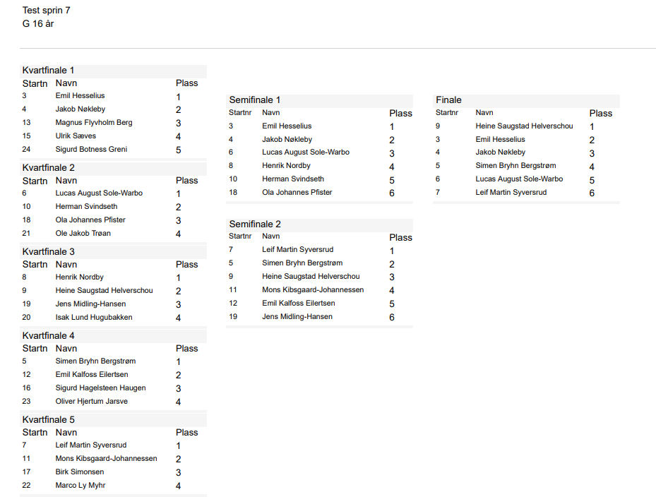Image resolution: width=656 pixels, height=504 pixels.
Task: Select the 'Kvartfinale 4' heading
Action: pyautogui.click(x=48, y=336)
